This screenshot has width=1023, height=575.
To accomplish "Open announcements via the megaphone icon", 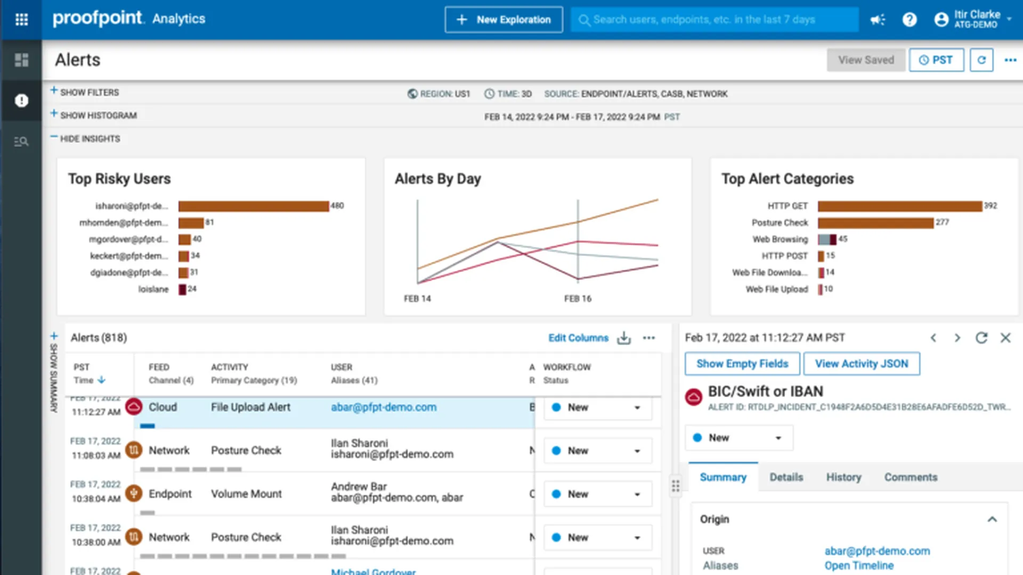I will point(878,20).
